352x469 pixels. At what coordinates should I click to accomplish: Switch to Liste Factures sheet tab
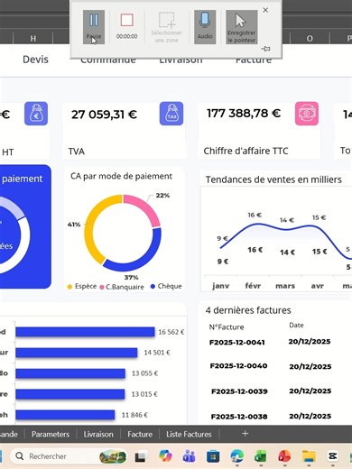[x=189, y=434]
